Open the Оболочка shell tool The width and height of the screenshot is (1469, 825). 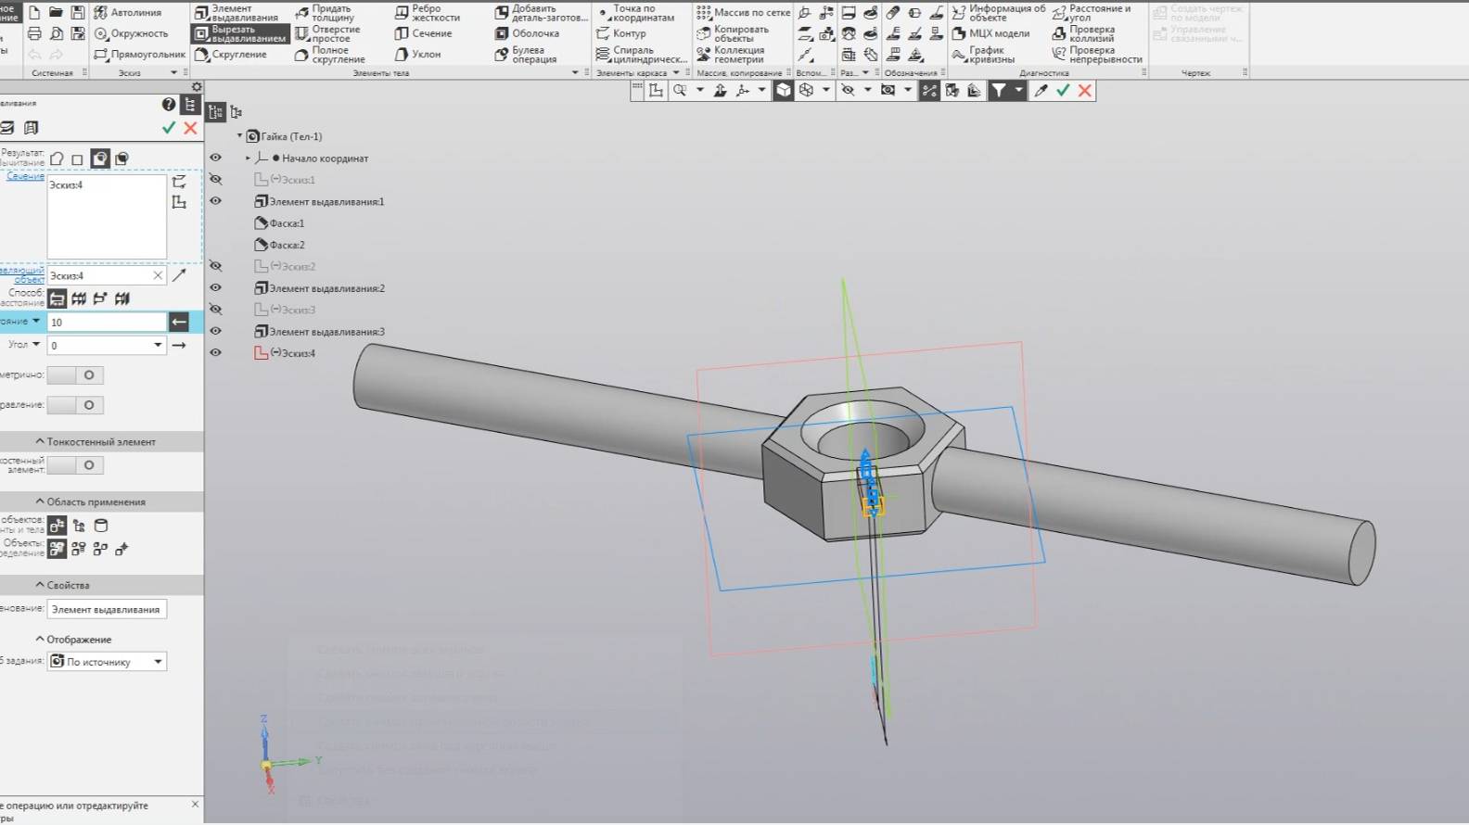pyautogui.click(x=526, y=33)
